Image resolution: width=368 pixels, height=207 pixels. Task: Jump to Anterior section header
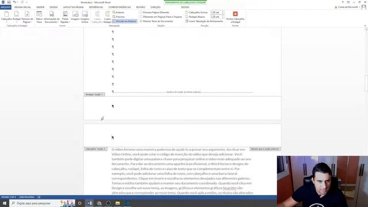[118, 12]
